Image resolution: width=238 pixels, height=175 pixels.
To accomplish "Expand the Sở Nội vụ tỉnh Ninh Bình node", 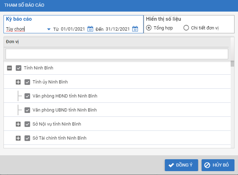I will coord(18,124).
